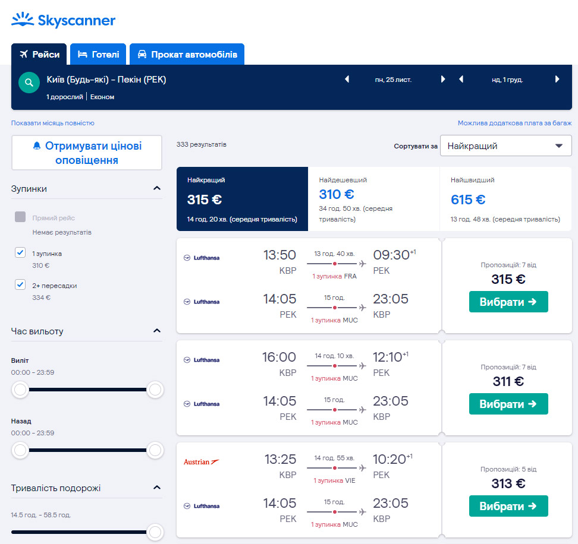The width and height of the screenshot is (578, 544).
Task: Click Lufthansa logo on 16:00 KBP flight
Action: point(202,360)
